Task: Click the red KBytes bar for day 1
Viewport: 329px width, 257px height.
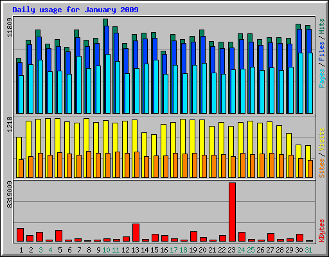Action: pyautogui.click(x=20, y=235)
